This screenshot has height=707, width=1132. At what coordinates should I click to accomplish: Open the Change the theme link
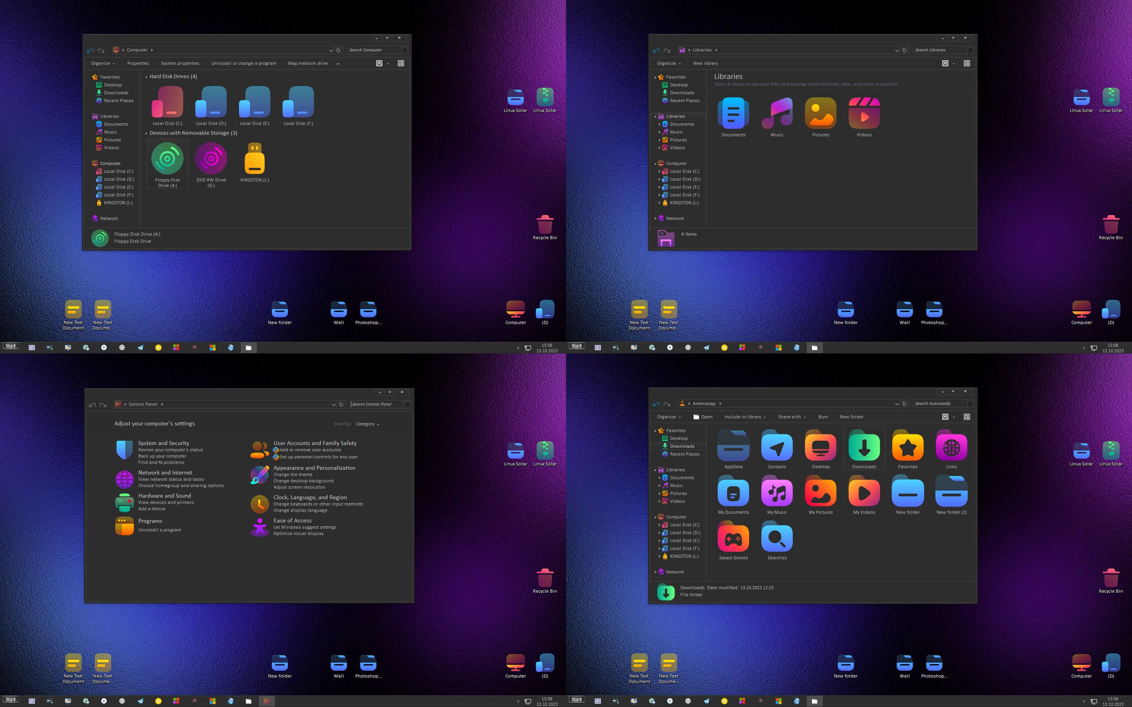(293, 474)
